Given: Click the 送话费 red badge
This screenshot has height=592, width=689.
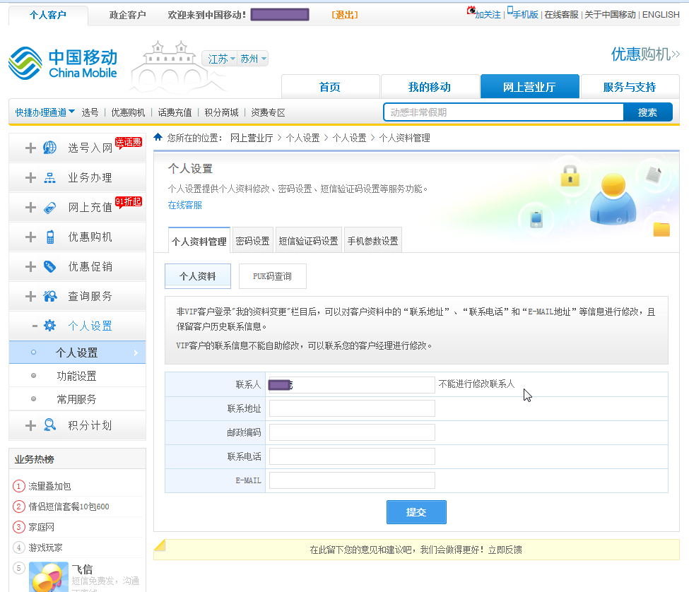Looking at the screenshot, I should click(x=129, y=142).
